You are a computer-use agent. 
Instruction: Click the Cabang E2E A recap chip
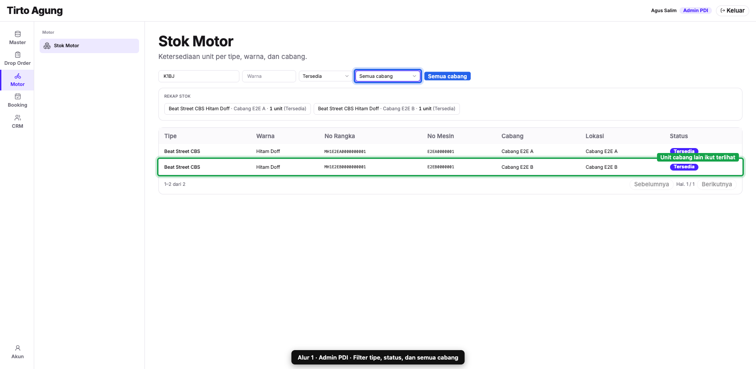click(x=238, y=109)
